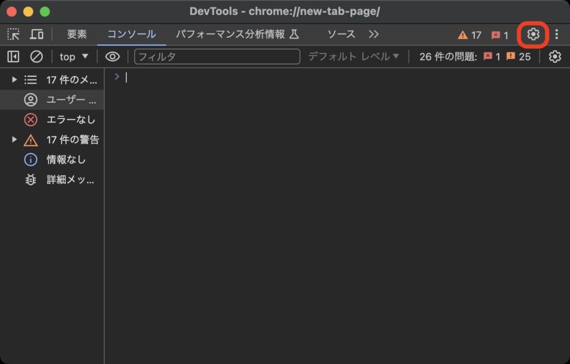Open DevTools settings gear in the top bar
Viewport: 570px width, 364px height.
tap(533, 35)
